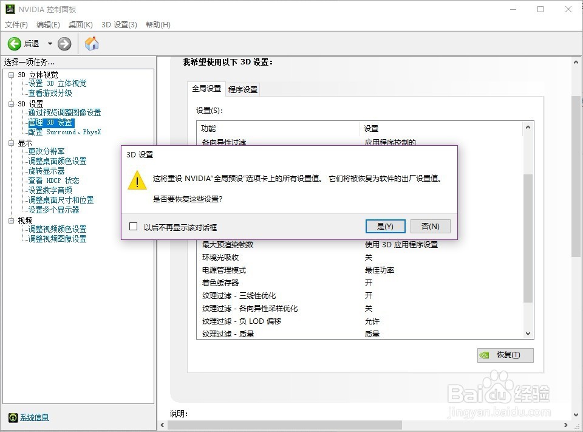Click the horizontal scrollbar thumb
The width and height of the screenshot is (583, 432).
point(284,425)
